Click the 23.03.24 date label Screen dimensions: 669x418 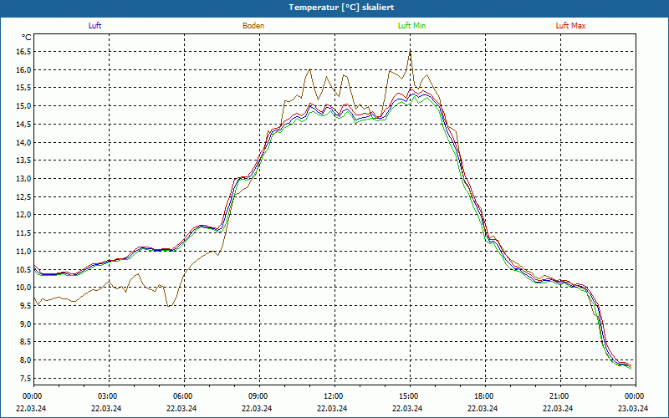point(633,408)
